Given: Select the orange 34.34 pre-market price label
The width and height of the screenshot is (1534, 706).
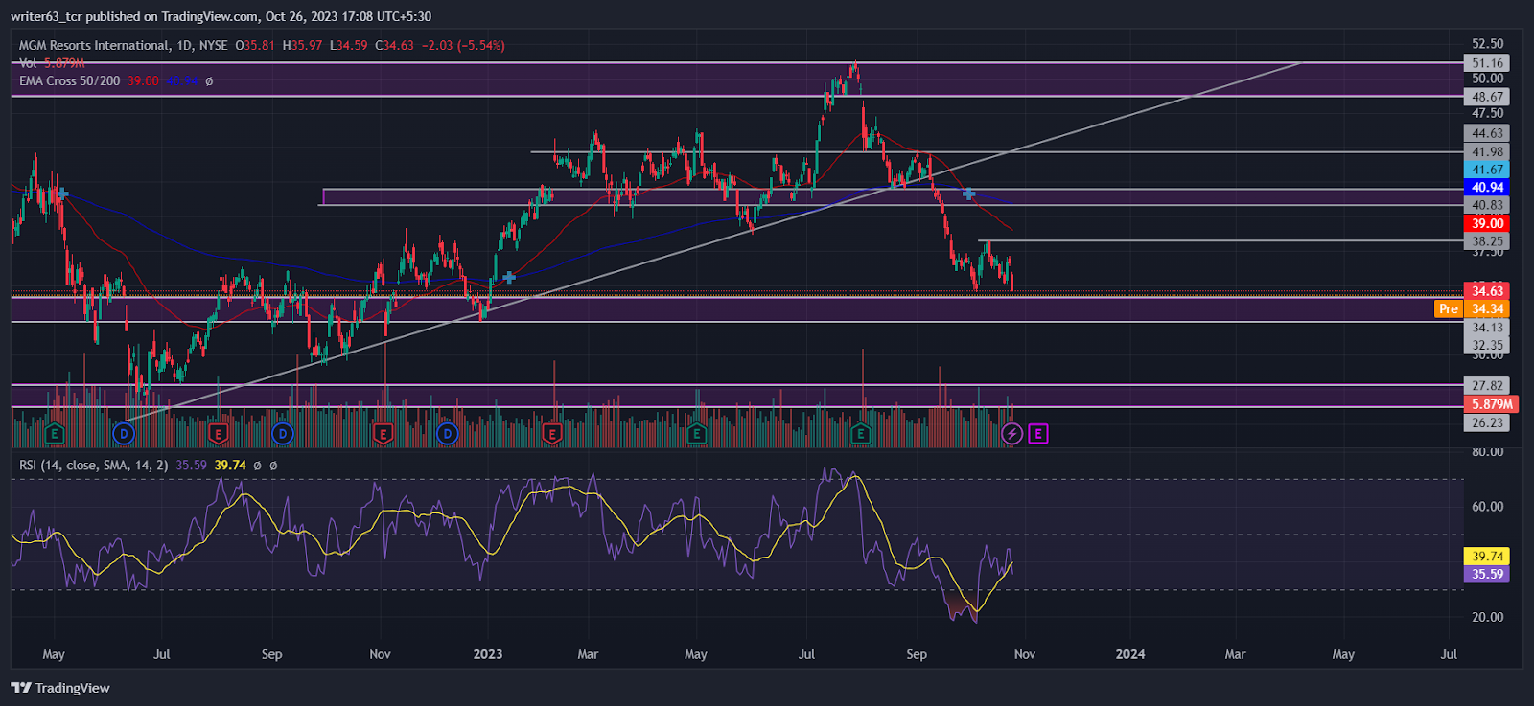Looking at the screenshot, I should [x=1487, y=308].
